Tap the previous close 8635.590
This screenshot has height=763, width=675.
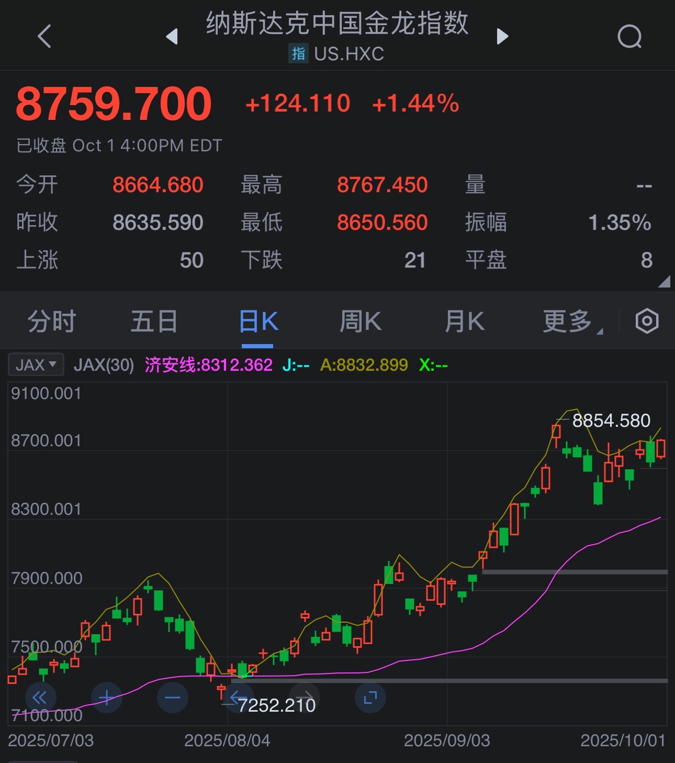158,223
